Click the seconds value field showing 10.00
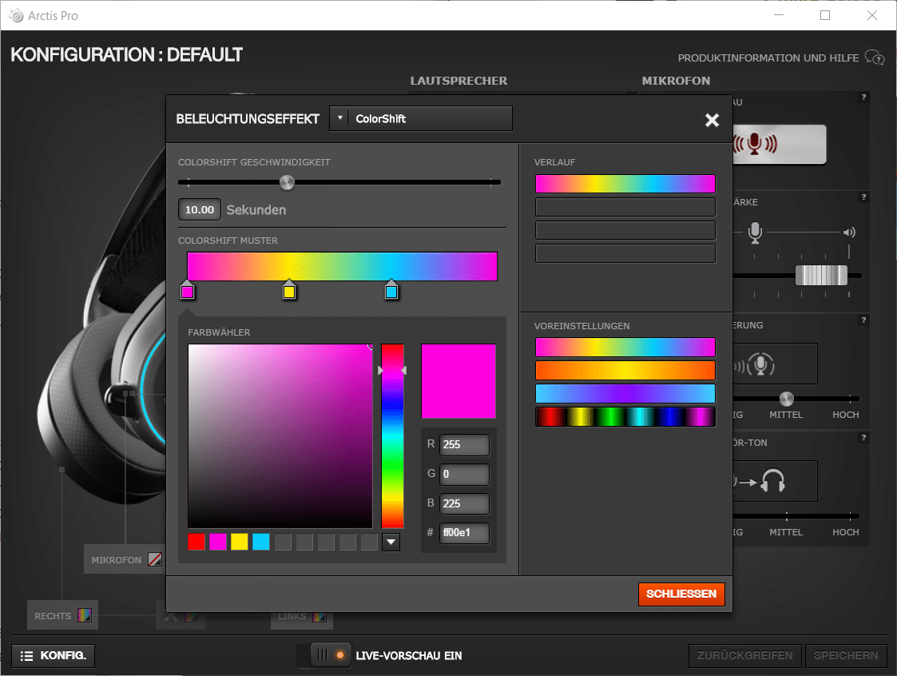Image resolution: width=897 pixels, height=676 pixels. [x=199, y=210]
